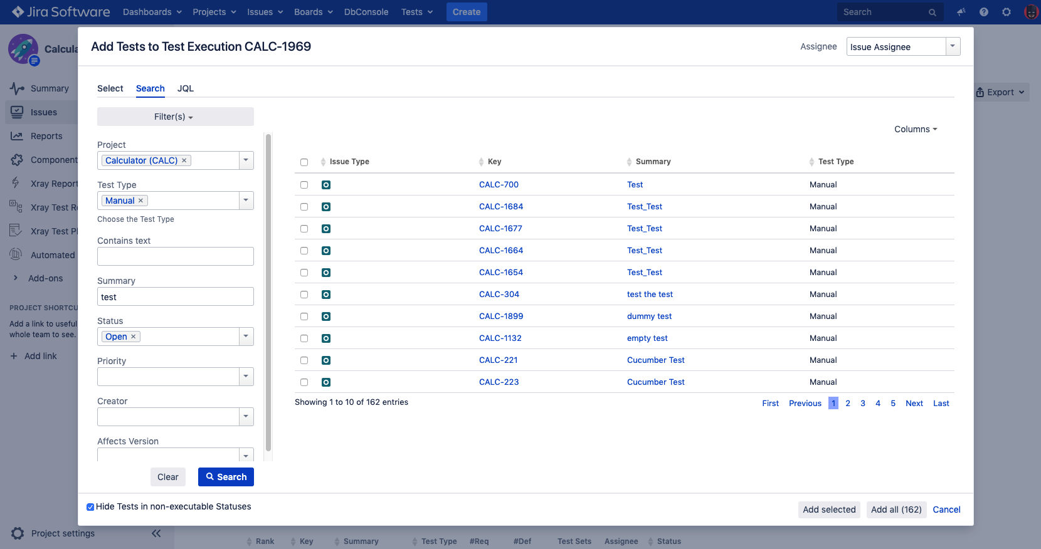Click the Xray Reports lightning icon
Image resolution: width=1041 pixels, height=549 pixels.
[x=16, y=183]
